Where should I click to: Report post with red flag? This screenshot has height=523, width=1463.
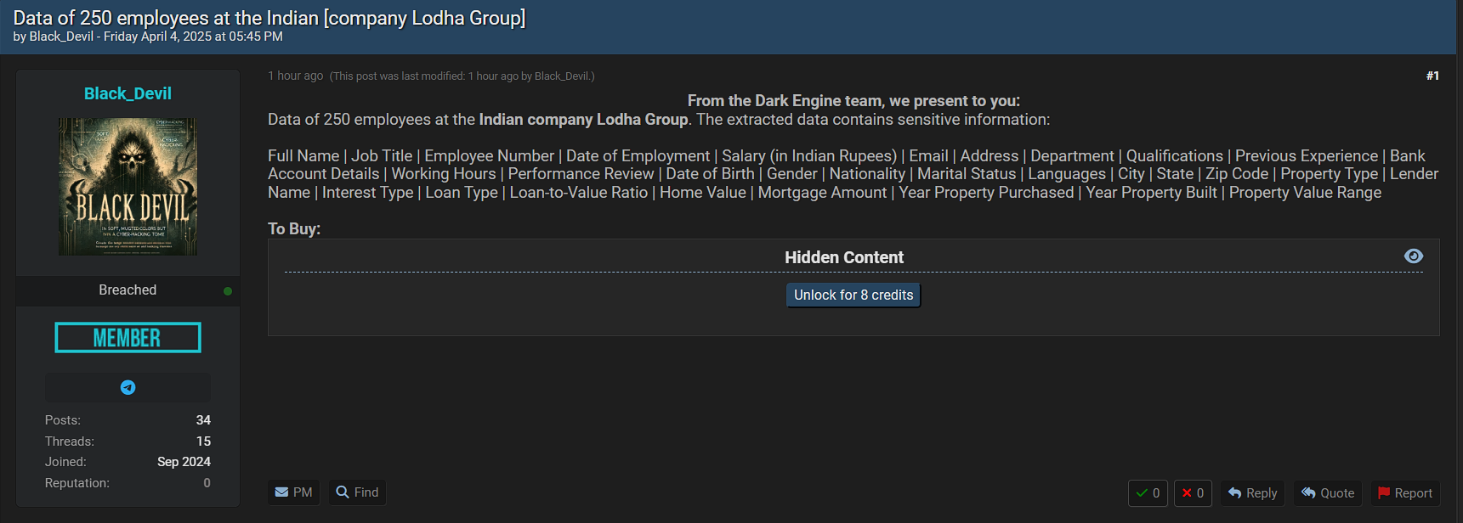(x=1405, y=493)
